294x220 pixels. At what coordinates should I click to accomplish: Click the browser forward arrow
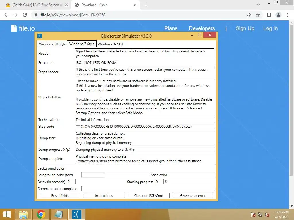[16, 15]
